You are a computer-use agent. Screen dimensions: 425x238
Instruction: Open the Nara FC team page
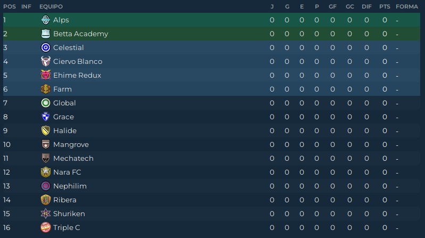pos(67,173)
